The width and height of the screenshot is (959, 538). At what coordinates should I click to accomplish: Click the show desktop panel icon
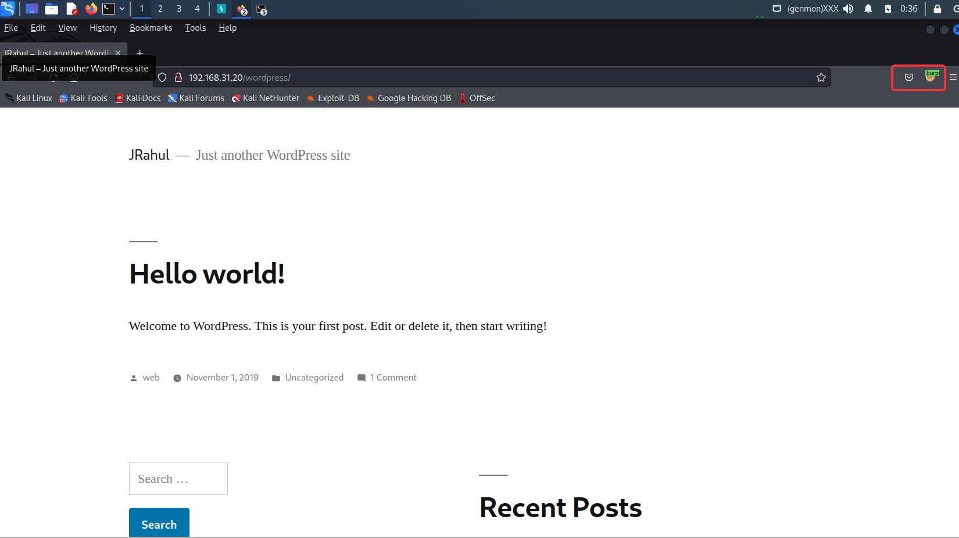pyautogui.click(x=32, y=9)
